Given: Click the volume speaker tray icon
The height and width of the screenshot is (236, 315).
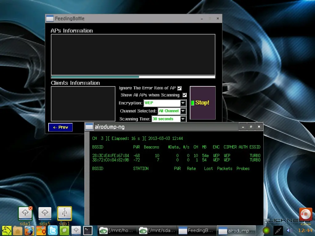Looking at the screenshot, I should 289,230.
